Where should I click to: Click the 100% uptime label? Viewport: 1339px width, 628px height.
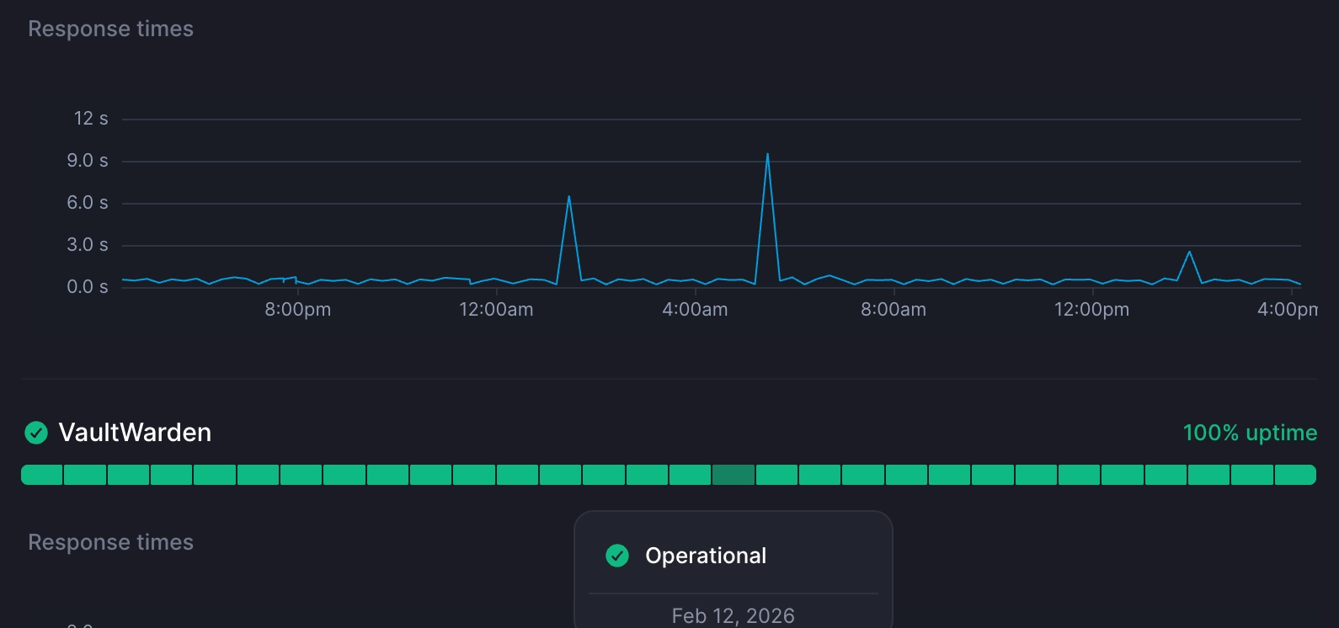click(1250, 433)
